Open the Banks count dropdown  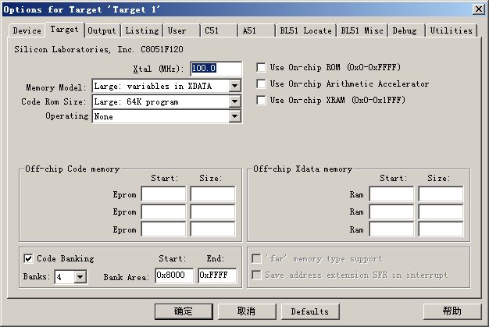(81, 276)
